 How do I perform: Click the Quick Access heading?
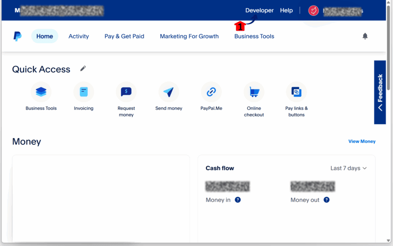click(41, 69)
